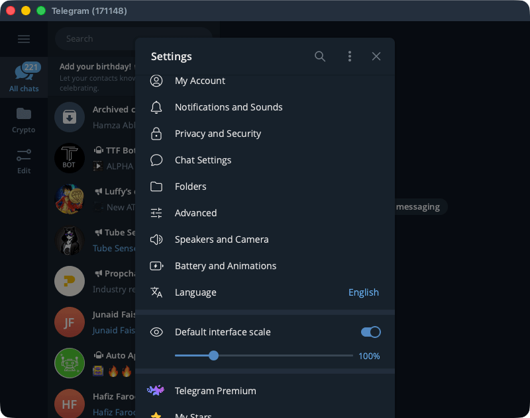Close the Settings panel

(376, 56)
